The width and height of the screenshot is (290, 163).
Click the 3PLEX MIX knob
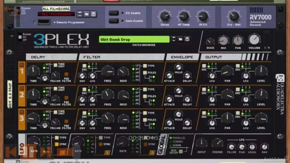click(x=223, y=41)
